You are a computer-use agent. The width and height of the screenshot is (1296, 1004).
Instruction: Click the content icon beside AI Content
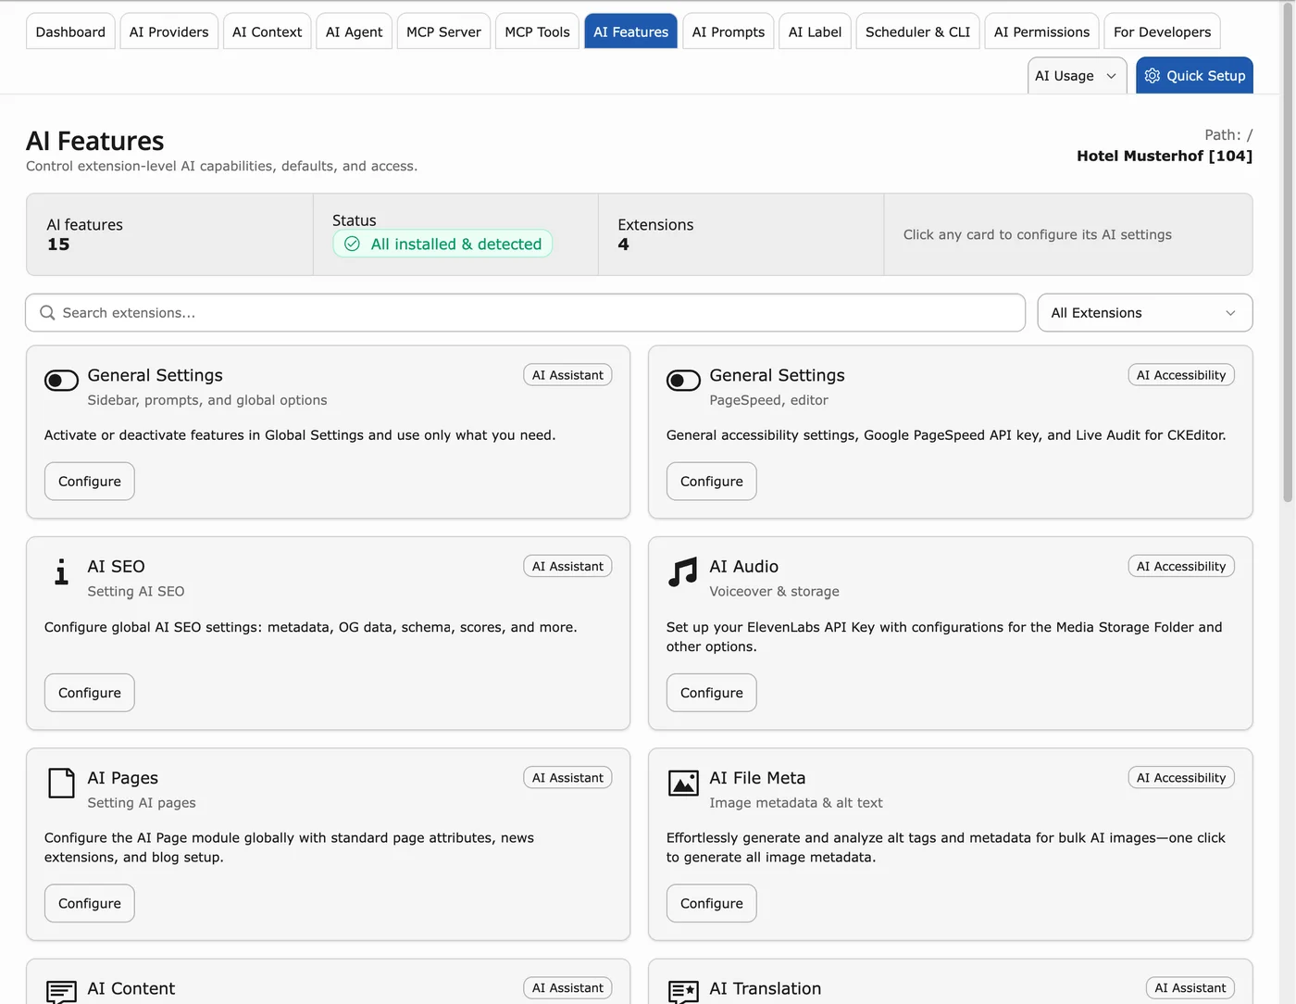click(61, 992)
